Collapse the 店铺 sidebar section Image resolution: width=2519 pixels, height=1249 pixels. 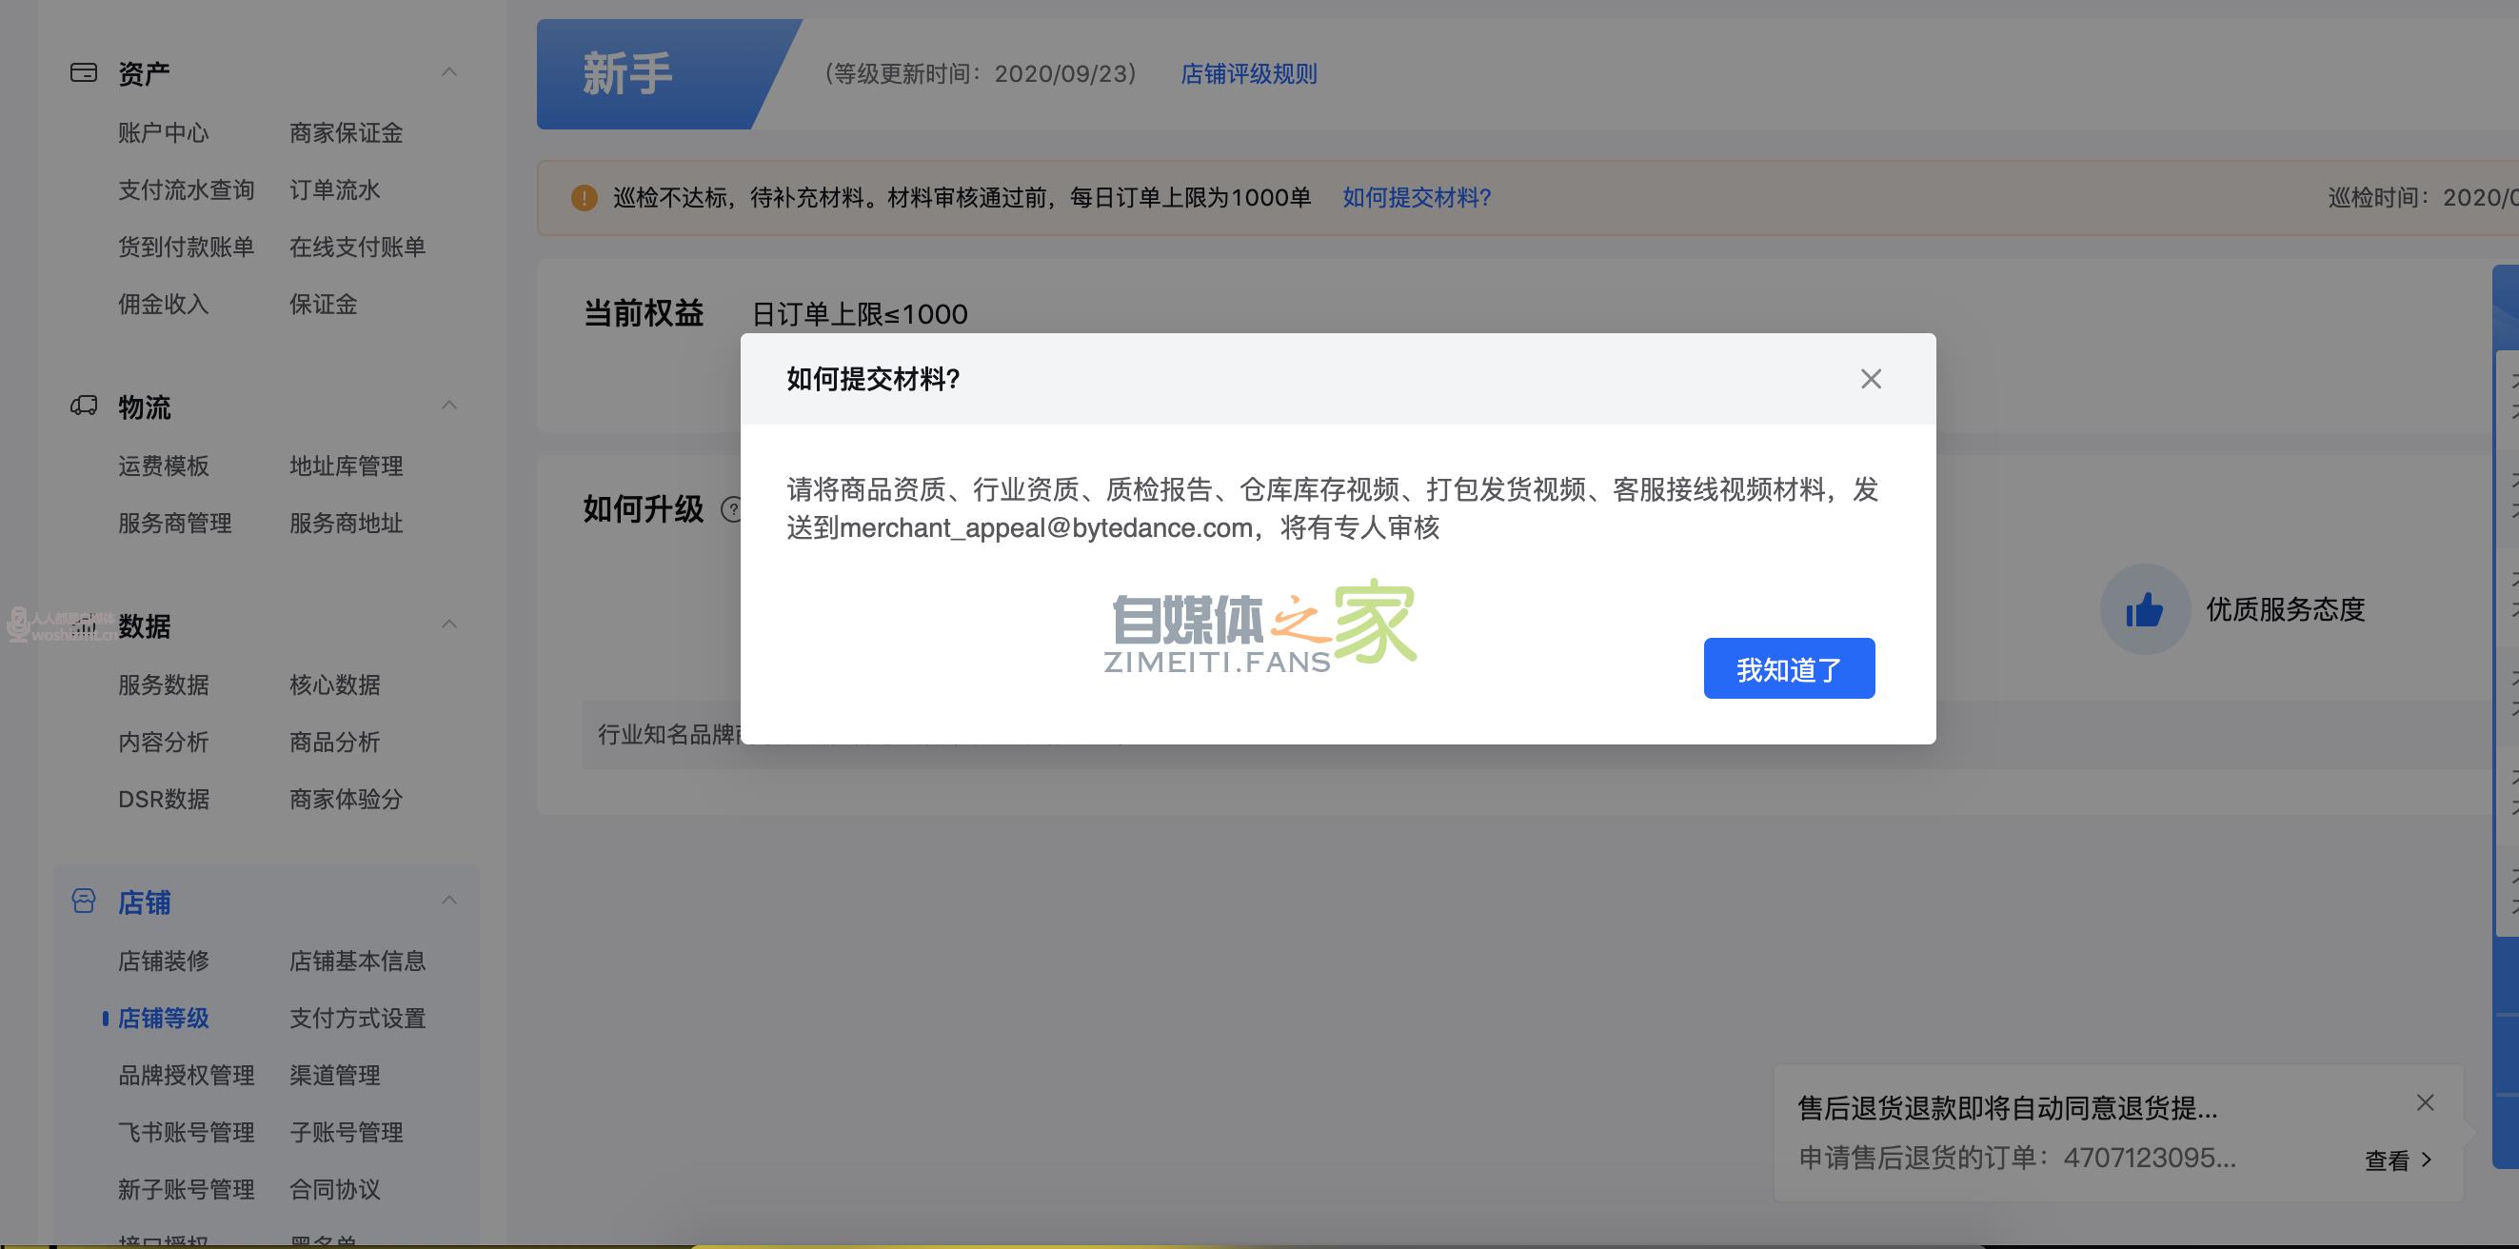click(449, 899)
